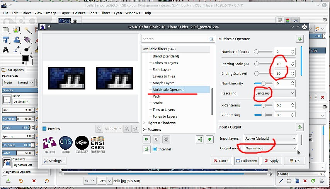330x189 pixels.
Task: Open the Output mode dropdown
Action: click(270, 148)
